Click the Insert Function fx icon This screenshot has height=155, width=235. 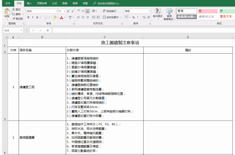click(48, 30)
